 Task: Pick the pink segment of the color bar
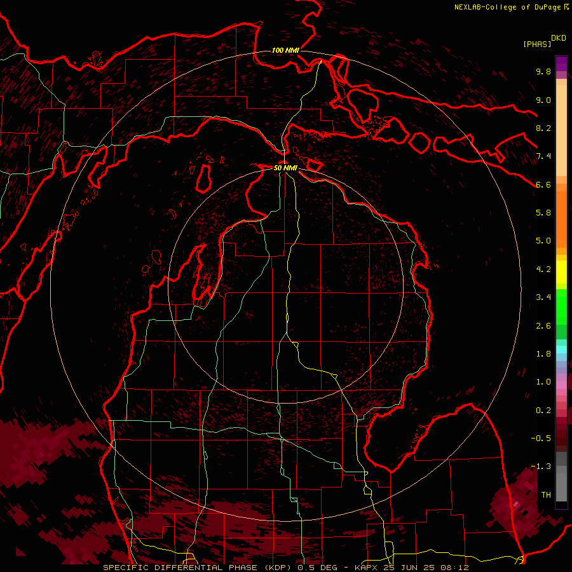click(x=561, y=385)
